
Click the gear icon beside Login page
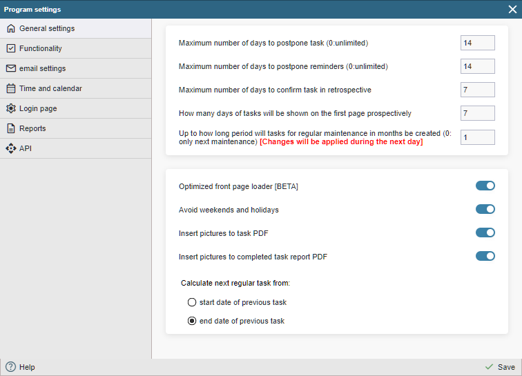pos(10,108)
